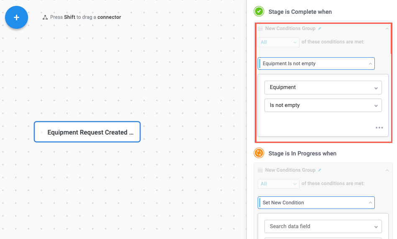Collapse the Equipment Is not empty condition
The height and width of the screenshot is (239, 397).
tap(370, 64)
